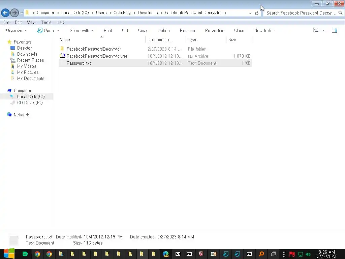Create a New folder from toolbar
345x259 pixels.
(x=264, y=30)
